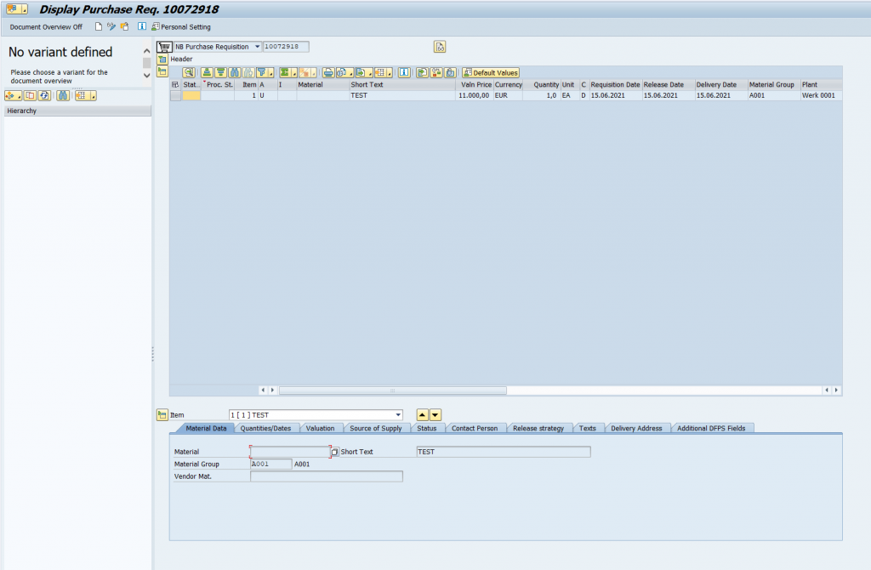Screen dimensions: 871x570
Task: Open the Views icon in the grid toolbar
Action: [x=344, y=73]
